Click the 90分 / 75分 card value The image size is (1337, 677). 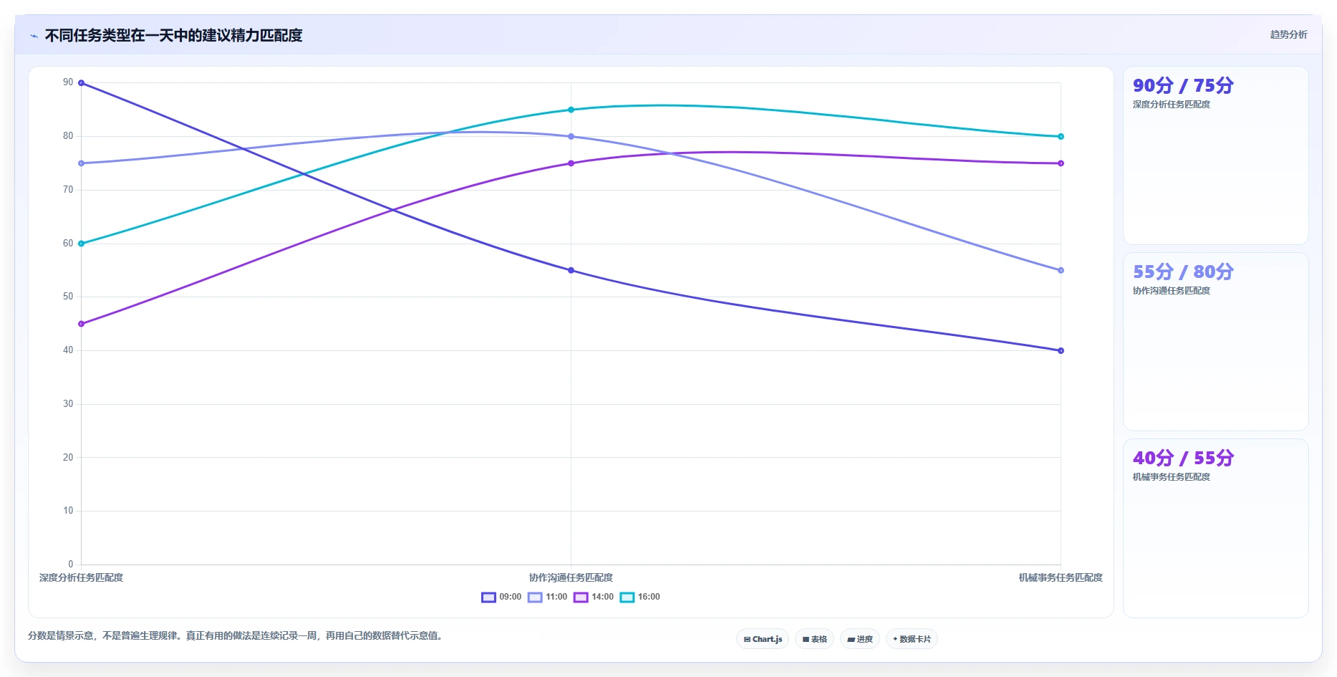[x=1183, y=85]
